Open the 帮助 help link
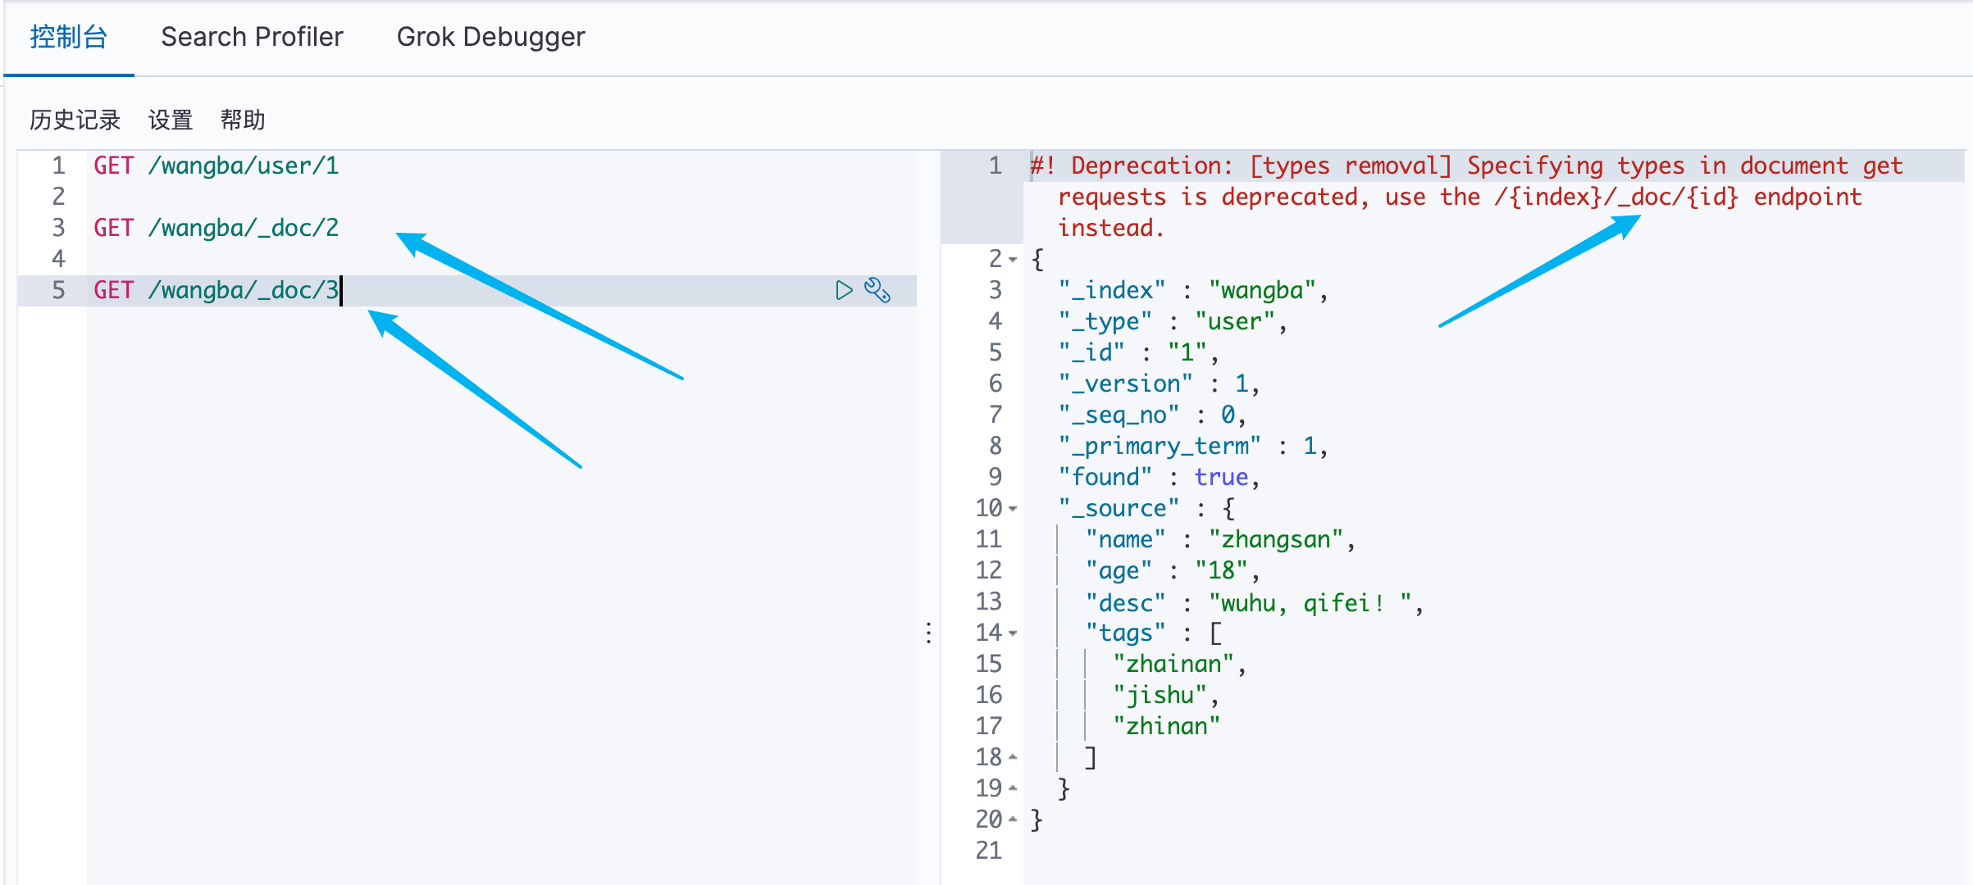Screen dimensions: 1973x885 coord(243,120)
